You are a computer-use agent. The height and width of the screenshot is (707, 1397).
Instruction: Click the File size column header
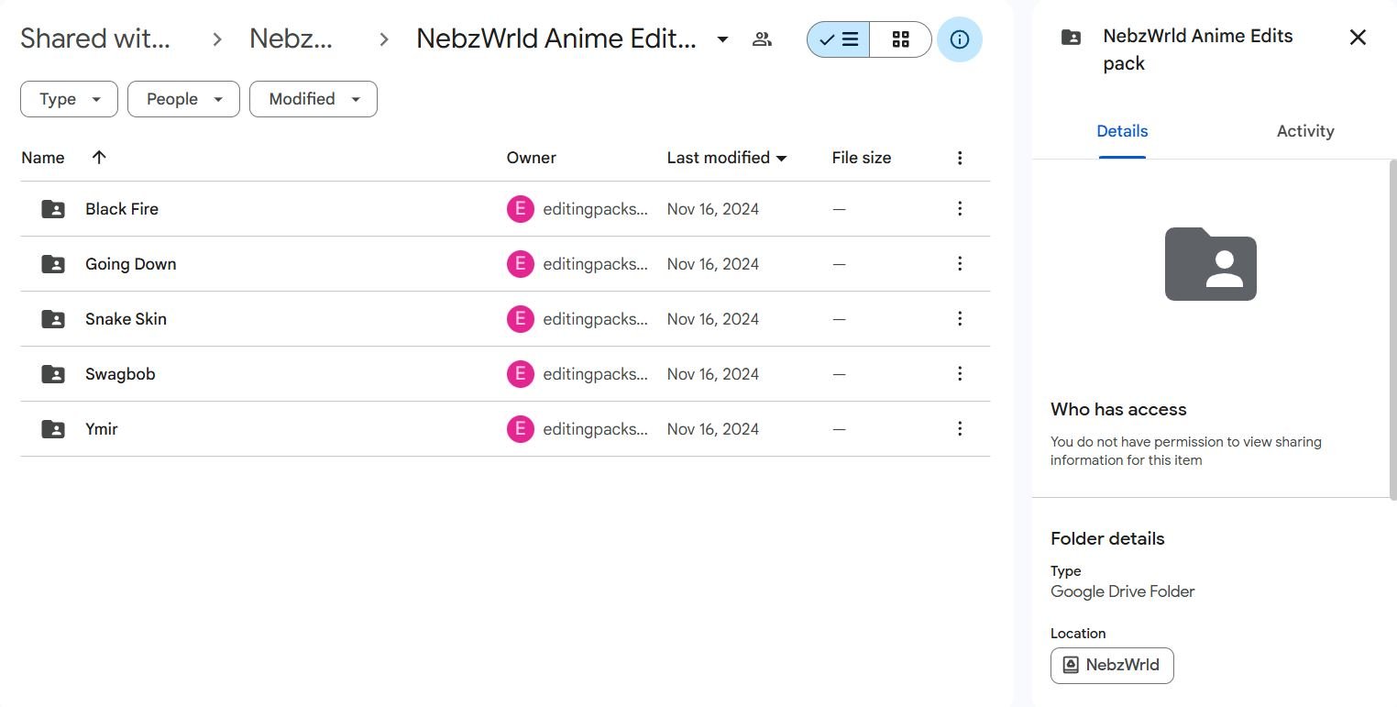tap(862, 158)
